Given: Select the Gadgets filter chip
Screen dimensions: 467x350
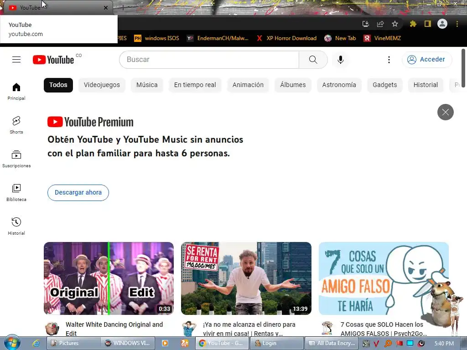Looking at the screenshot, I should coord(385,85).
